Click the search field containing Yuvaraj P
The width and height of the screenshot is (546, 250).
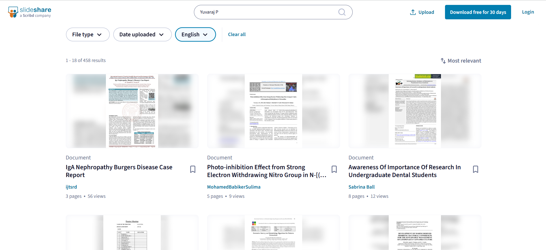coord(273,12)
